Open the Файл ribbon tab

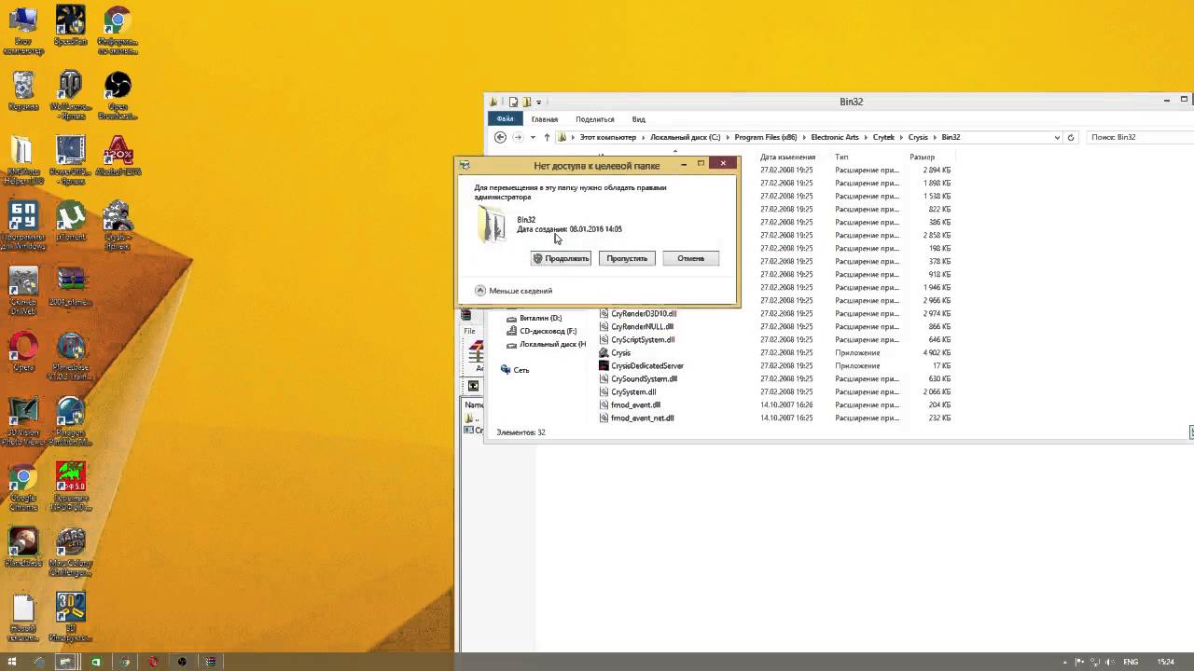[505, 119]
